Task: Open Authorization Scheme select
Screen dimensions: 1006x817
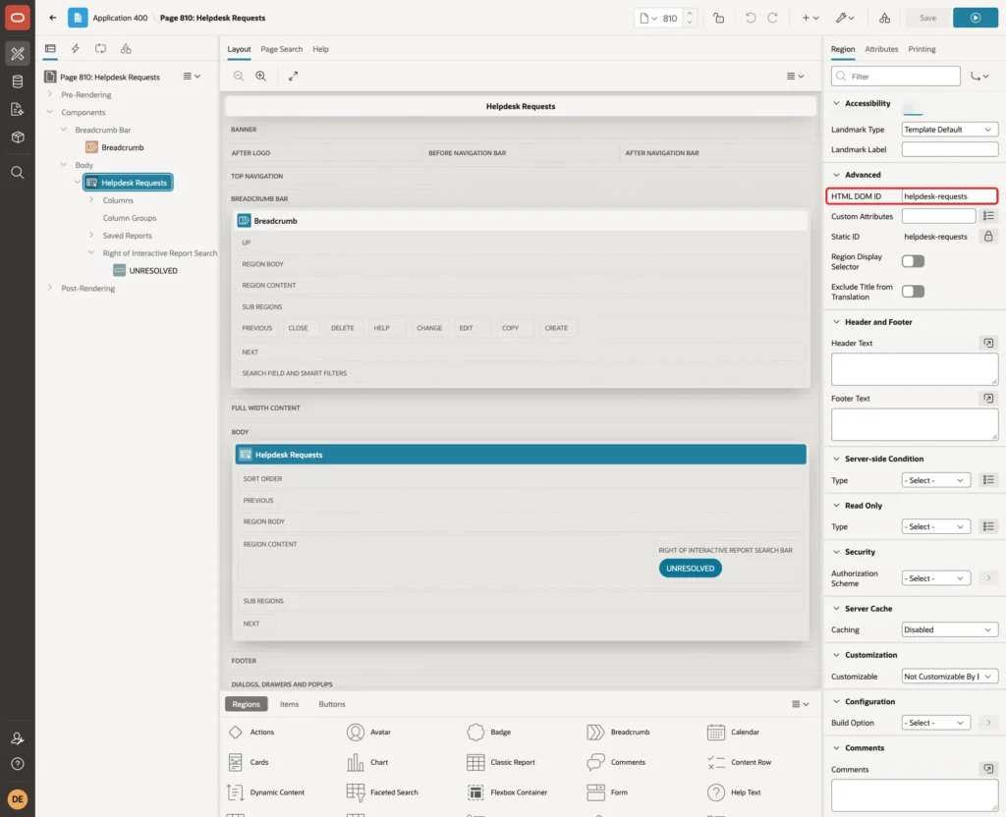Action: (935, 578)
